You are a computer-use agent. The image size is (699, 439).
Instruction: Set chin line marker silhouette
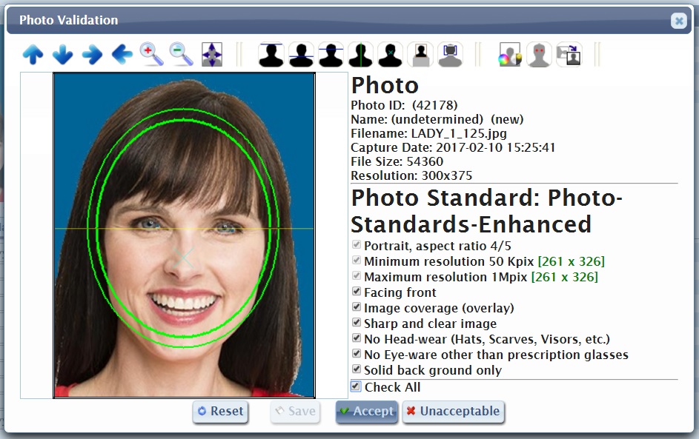point(301,55)
